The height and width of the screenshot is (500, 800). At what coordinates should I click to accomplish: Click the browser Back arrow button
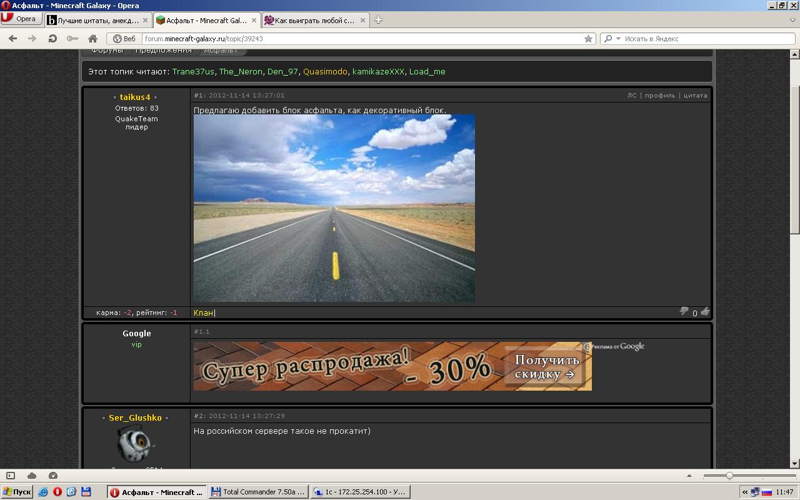point(12,39)
